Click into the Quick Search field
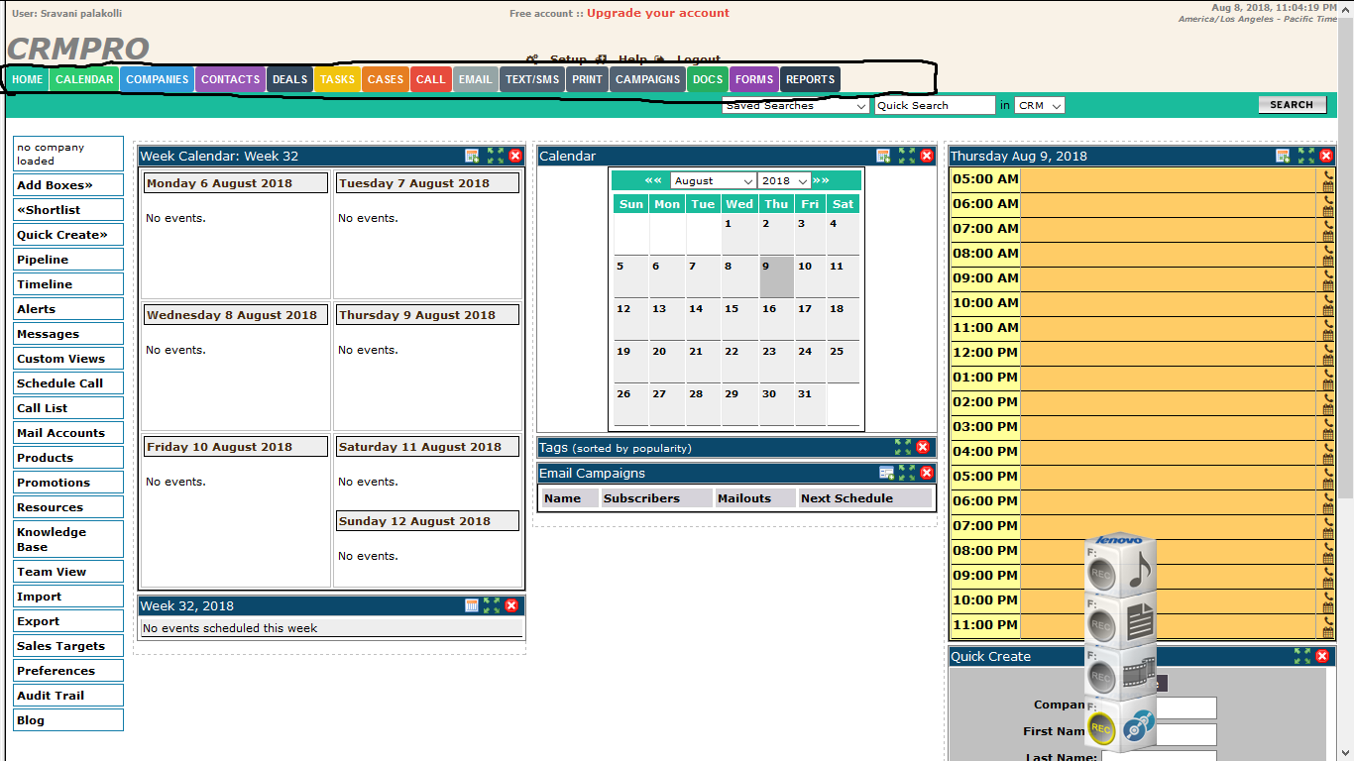 tap(935, 105)
